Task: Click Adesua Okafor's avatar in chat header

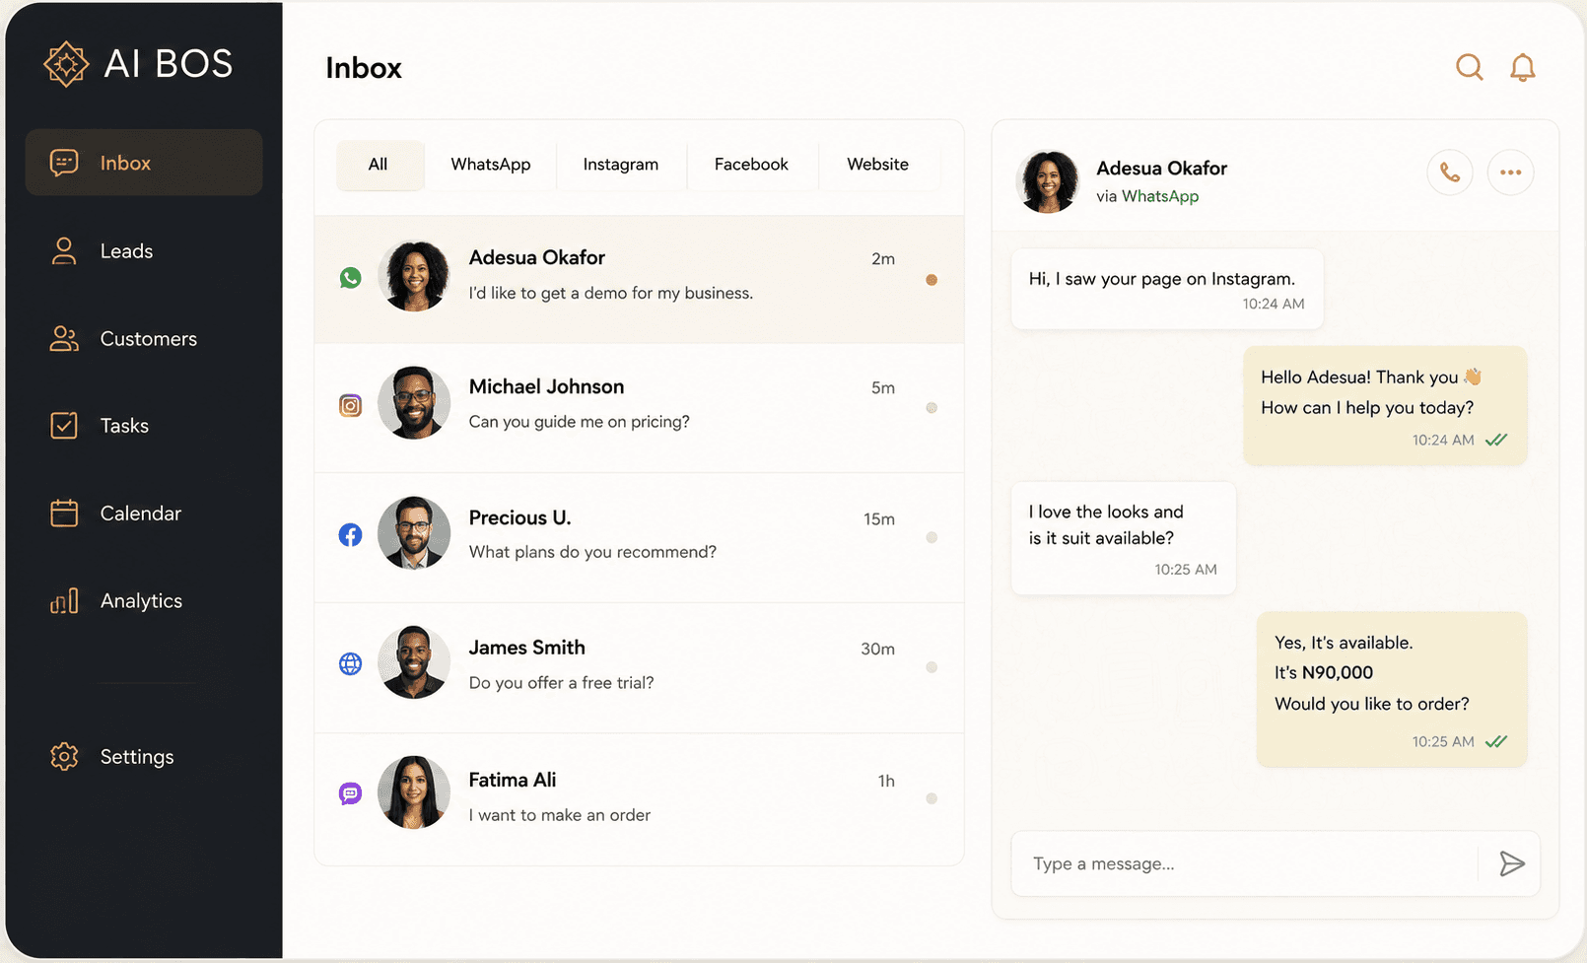Action: pos(1048,181)
